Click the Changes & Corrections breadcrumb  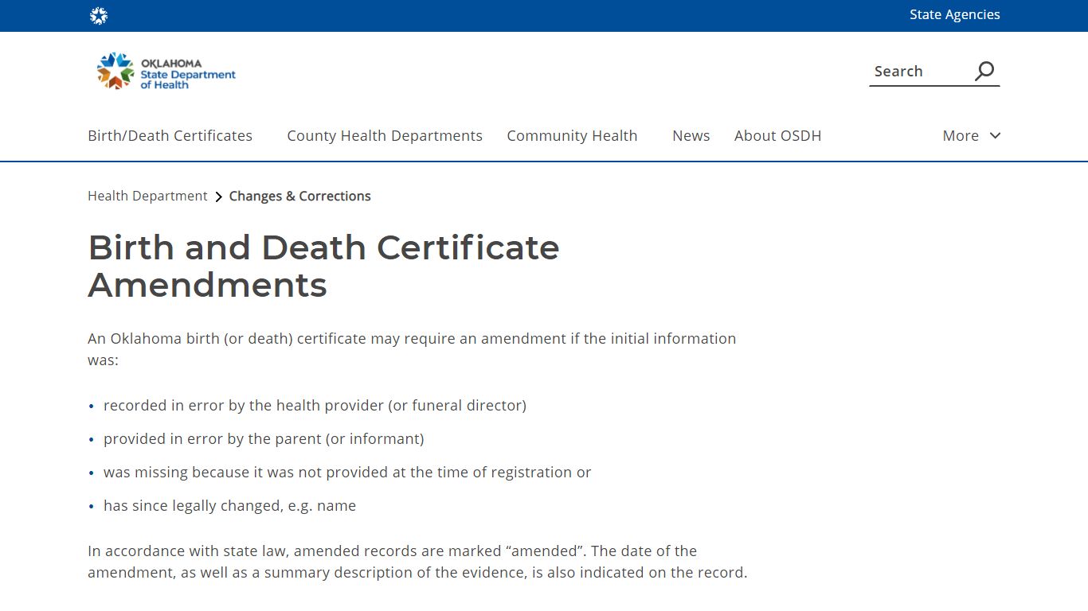[x=299, y=196]
